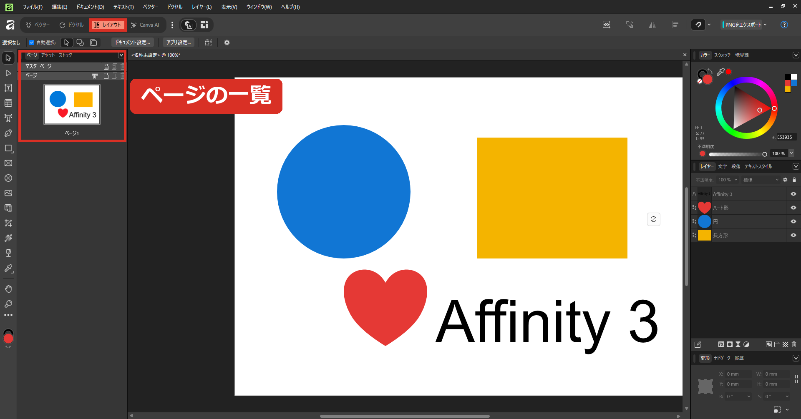Open the ドキュメント(D) menu
Screen dimensions: 801x419
tap(90, 7)
